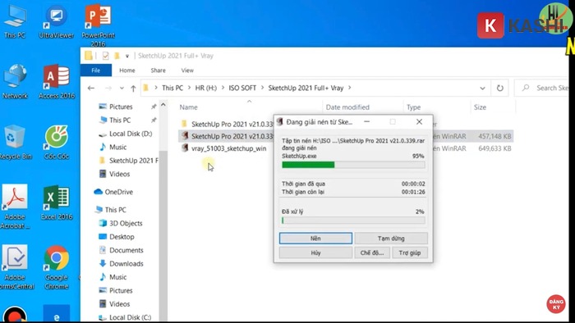Click the WinRAR dialog title icon

[280, 122]
